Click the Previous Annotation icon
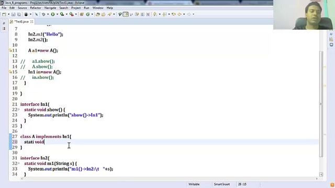The height and width of the screenshot is (188, 335). (x=164, y=14)
